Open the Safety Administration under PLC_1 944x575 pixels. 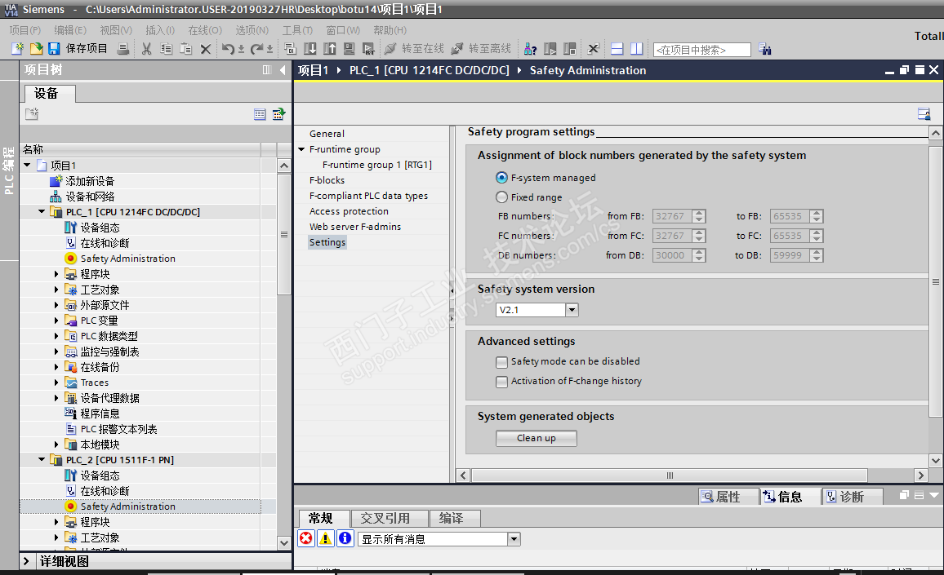click(127, 259)
